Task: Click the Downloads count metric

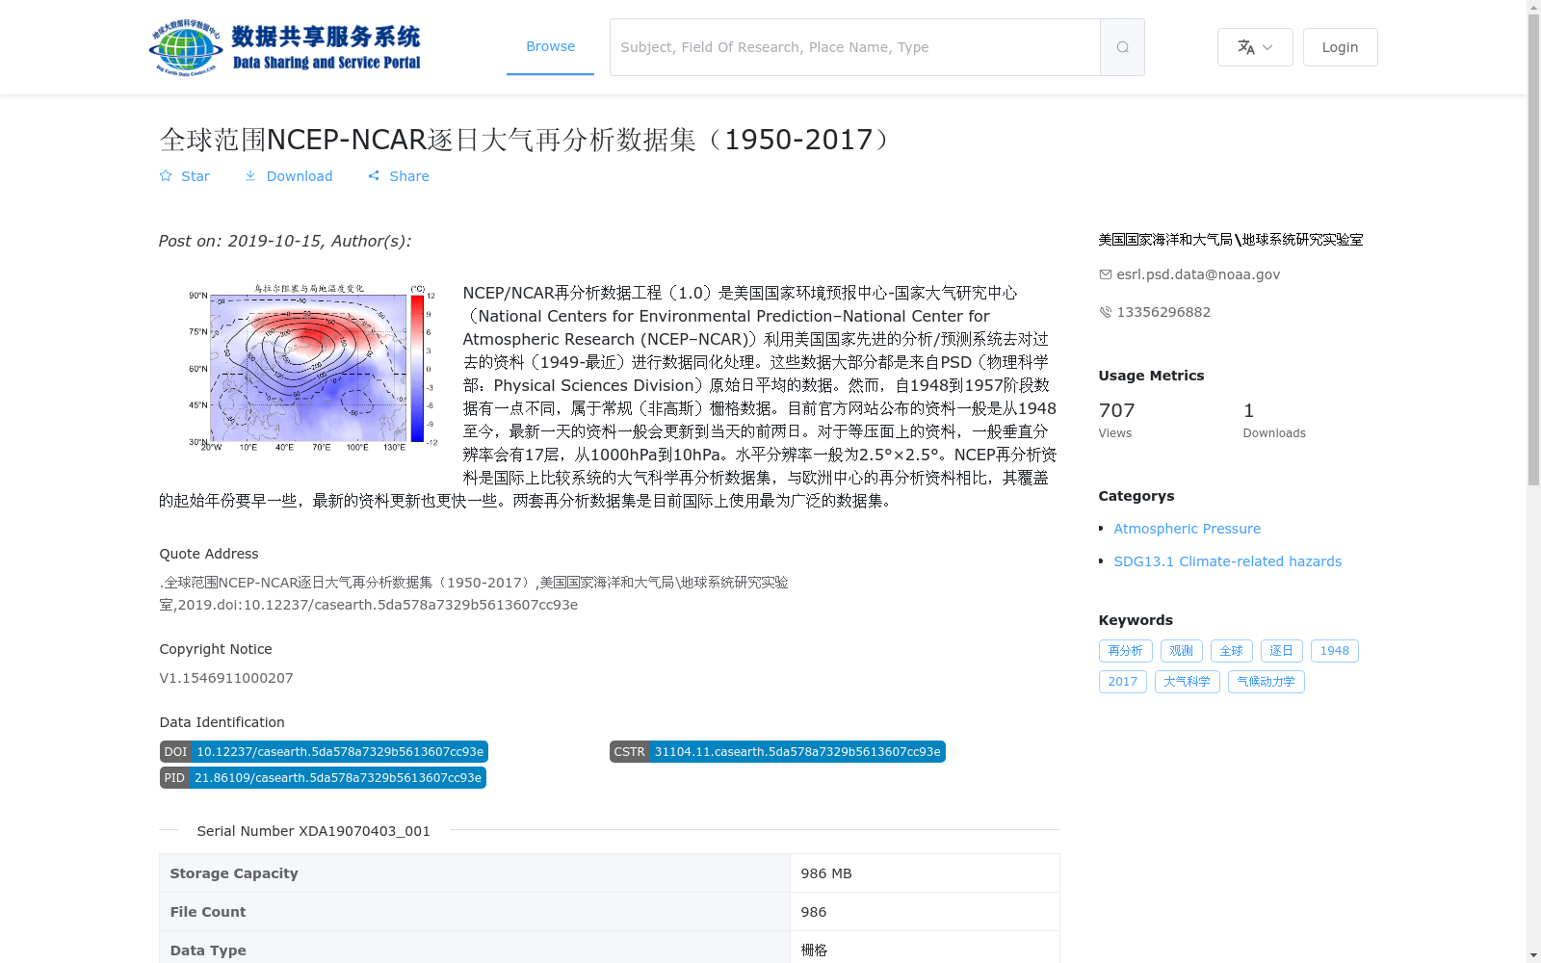Action: click(x=1274, y=420)
